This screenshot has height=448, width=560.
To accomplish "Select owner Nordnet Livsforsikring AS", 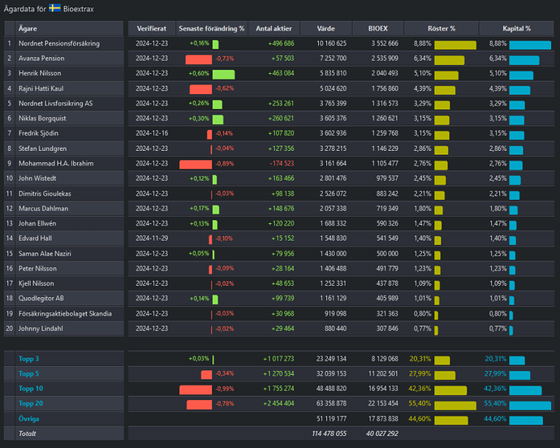I will tap(55, 103).
